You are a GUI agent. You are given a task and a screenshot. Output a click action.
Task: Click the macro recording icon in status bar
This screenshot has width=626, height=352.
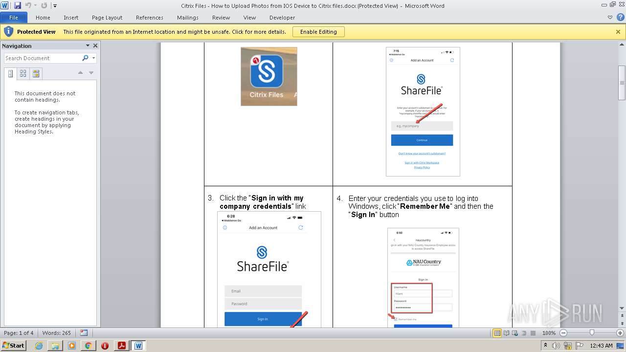[84, 333]
